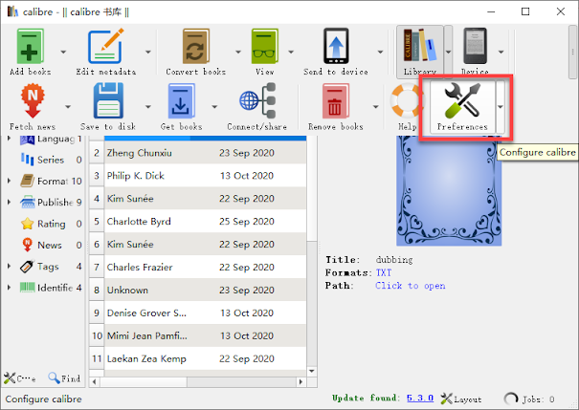
Task: Click row number 4 header
Action: point(97,199)
